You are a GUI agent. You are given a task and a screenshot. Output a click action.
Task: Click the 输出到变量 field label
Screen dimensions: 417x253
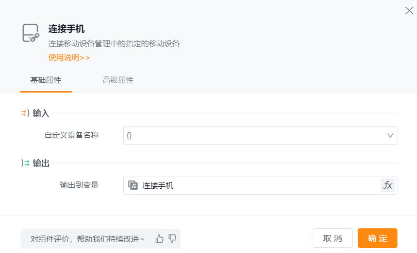pos(79,185)
